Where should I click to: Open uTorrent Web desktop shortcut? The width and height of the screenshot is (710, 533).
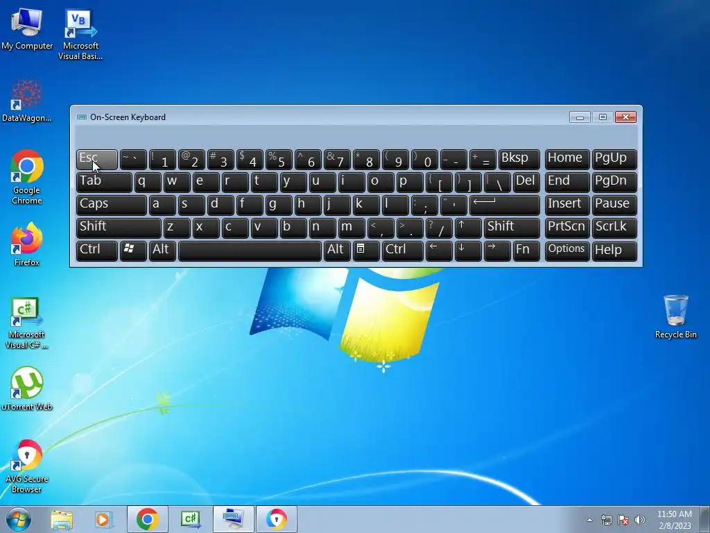click(27, 389)
